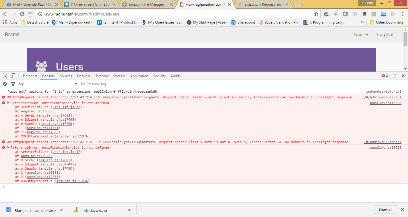Image resolution: width=408 pixels, height=217 pixels.
Task: Click the Brand link in navbar
Action: click(12, 35)
